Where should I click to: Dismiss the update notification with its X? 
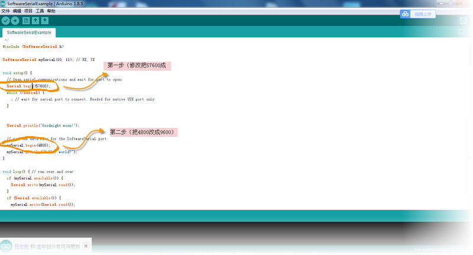[x=86, y=246]
